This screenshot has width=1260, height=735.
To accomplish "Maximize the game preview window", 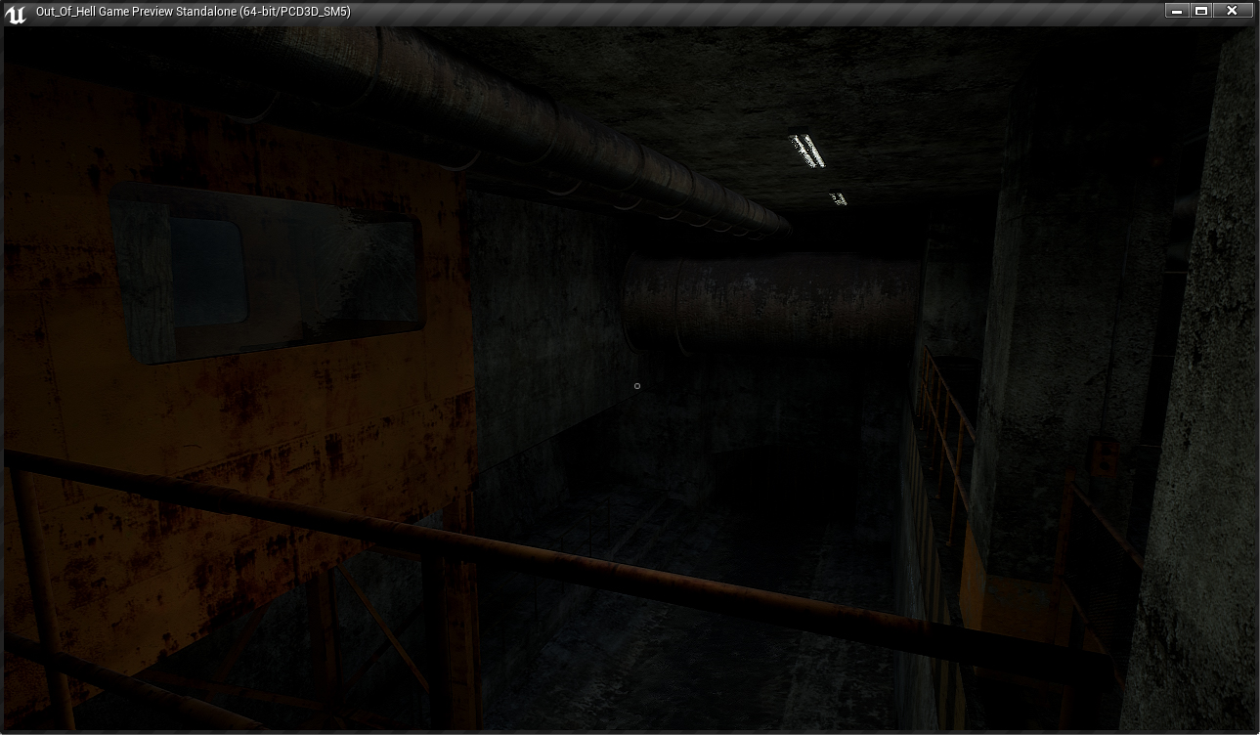I will (x=1202, y=11).
